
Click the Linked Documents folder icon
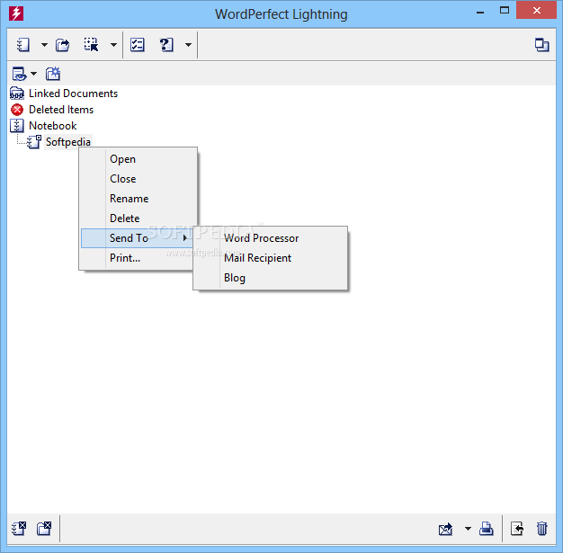point(17,94)
